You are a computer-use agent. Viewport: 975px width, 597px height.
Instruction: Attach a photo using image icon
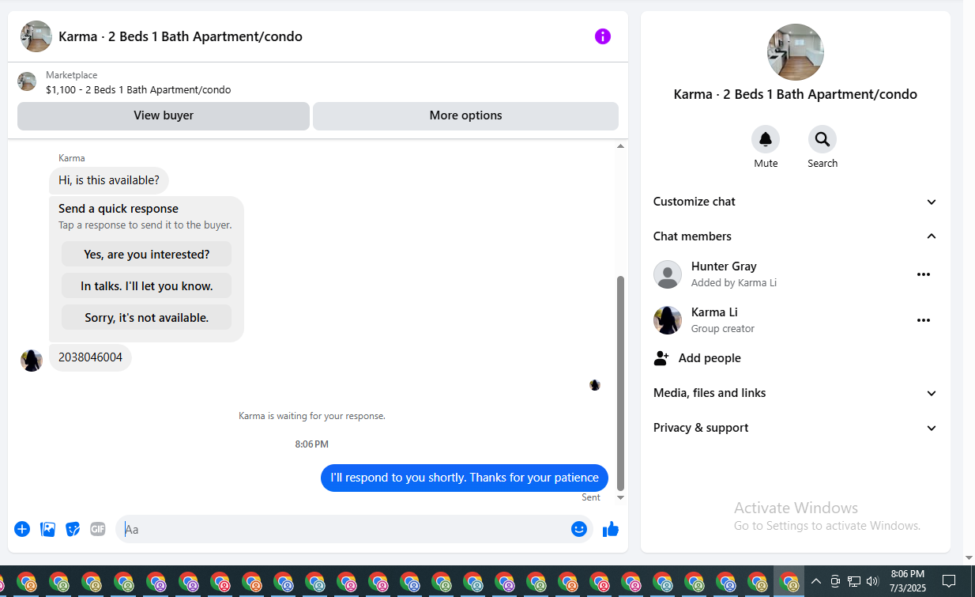click(47, 529)
